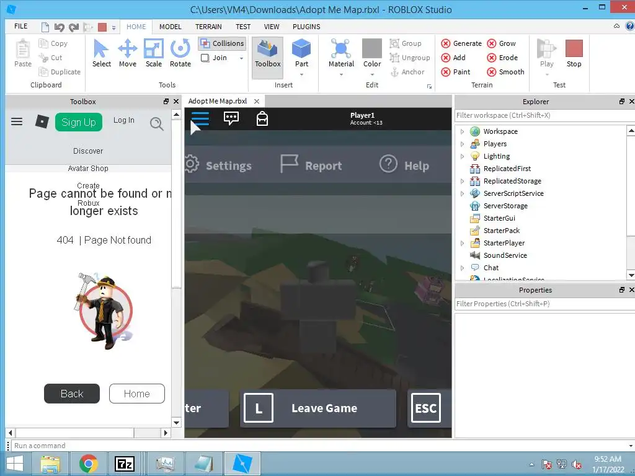Expand the ServerScriptService node
This screenshot has height=476, width=635.
462,193
